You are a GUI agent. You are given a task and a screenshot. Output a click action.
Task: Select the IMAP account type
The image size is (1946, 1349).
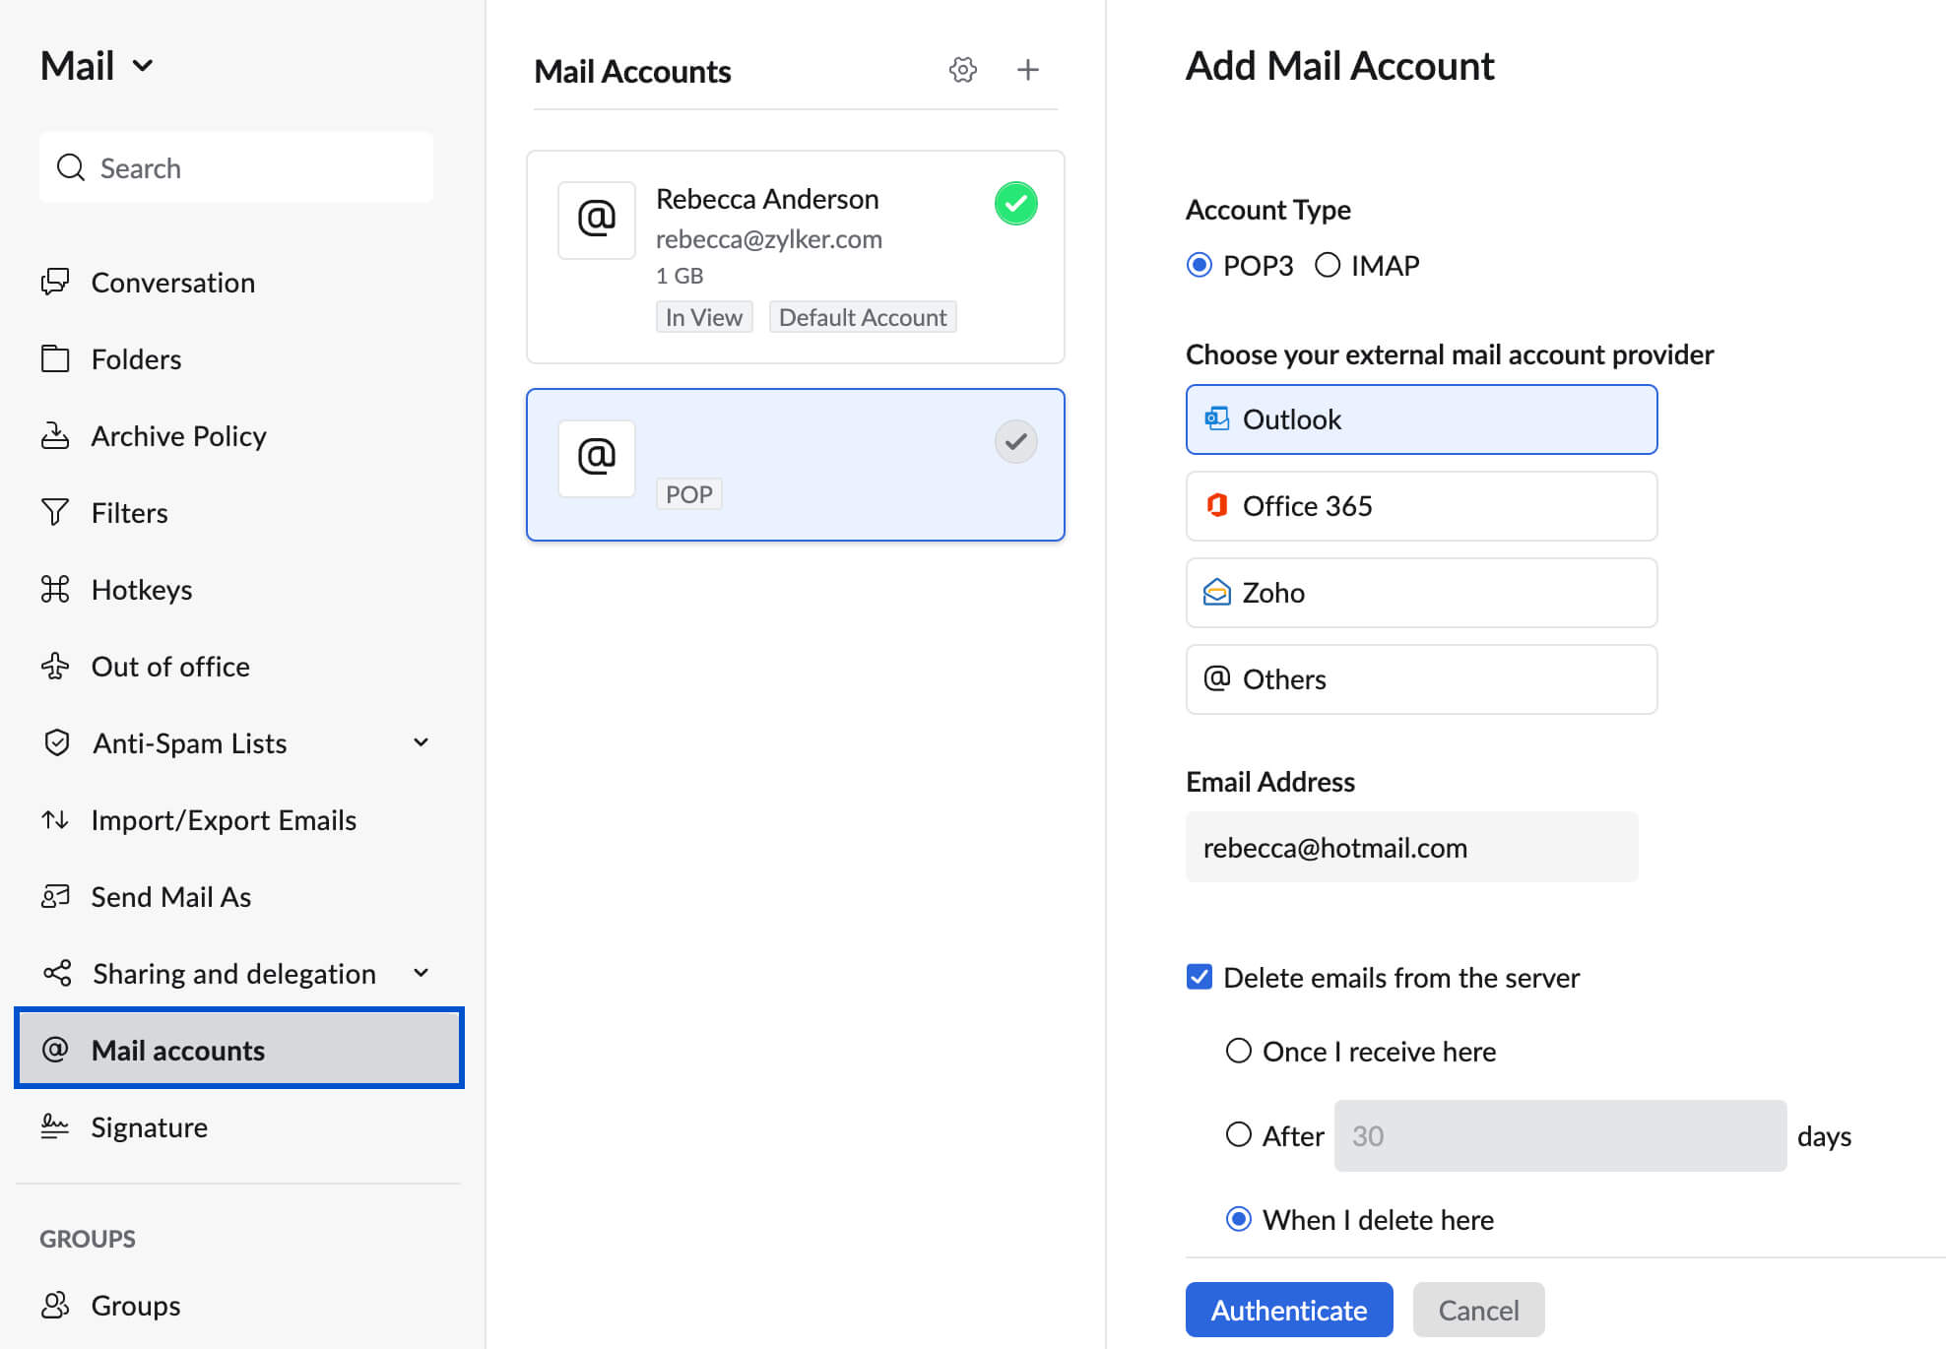pos(1328,265)
